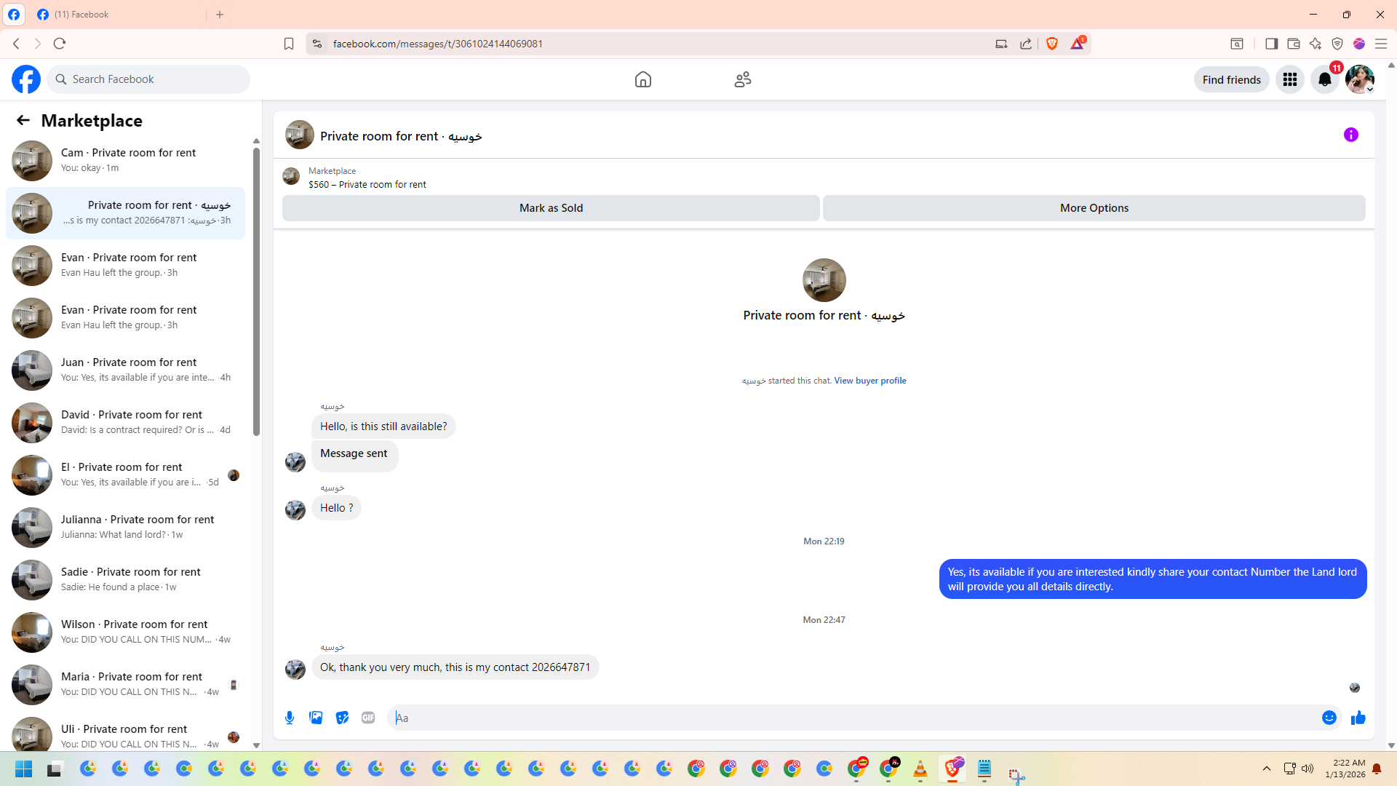
Task: Send a thumbs-up like
Action: point(1358,718)
